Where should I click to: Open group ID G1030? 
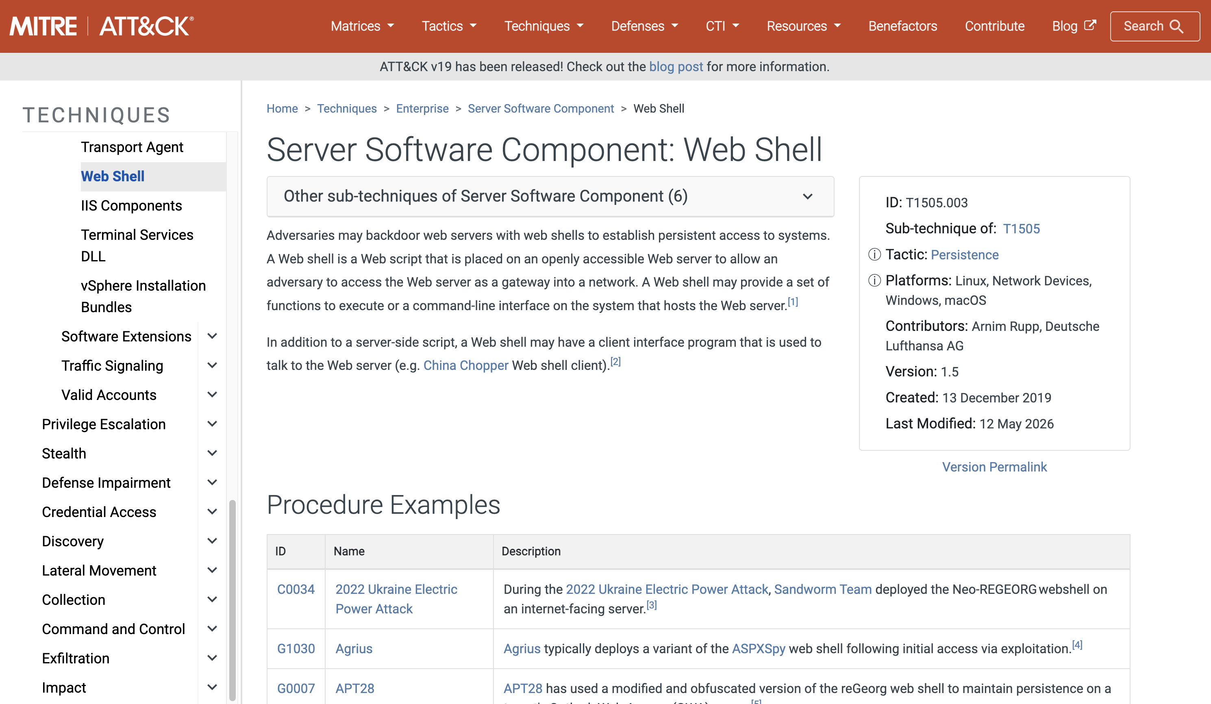[296, 649]
